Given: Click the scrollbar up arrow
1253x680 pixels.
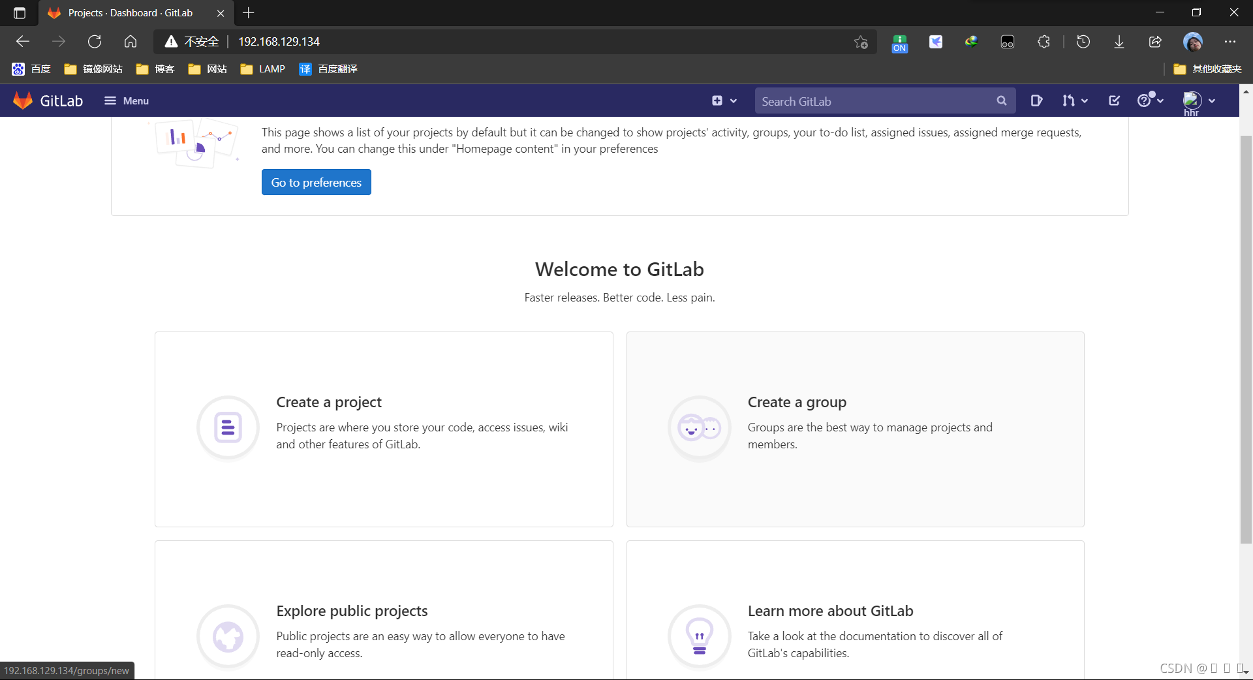Looking at the screenshot, I should 1246,91.
